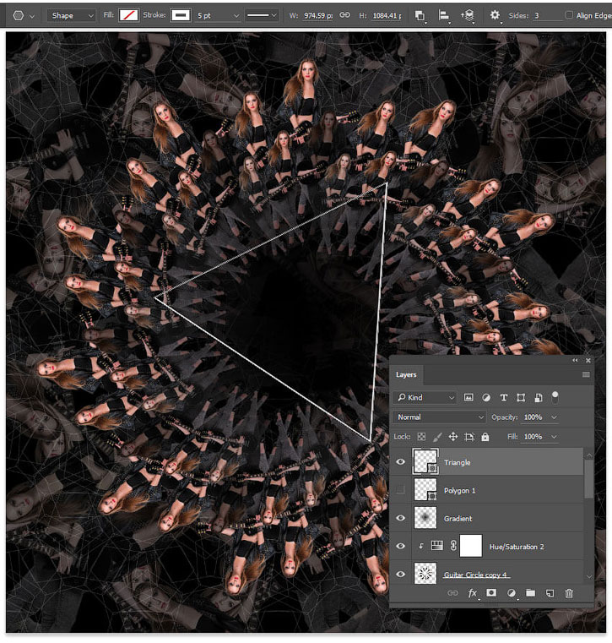The height and width of the screenshot is (643, 612).
Task: Open the Normal blend mode dropdown
Action: 439,417
